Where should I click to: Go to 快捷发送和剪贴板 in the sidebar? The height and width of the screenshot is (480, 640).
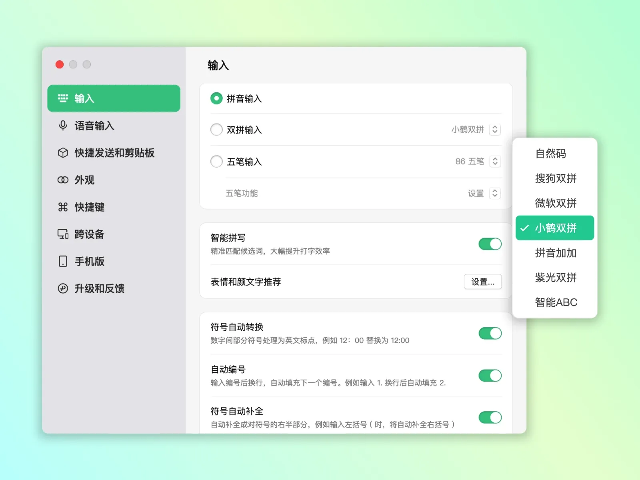(x=114, y=153)
